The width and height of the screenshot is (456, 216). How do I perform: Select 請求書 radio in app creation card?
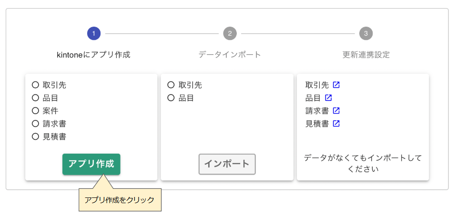[x=35, y=124]
